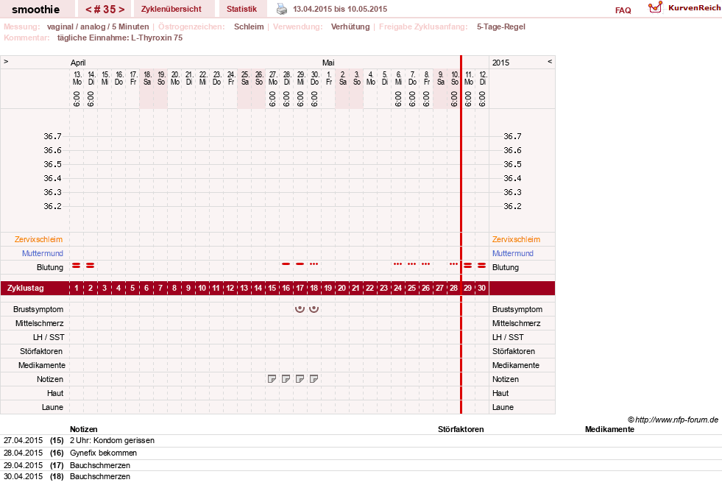722x502 pixels.
Task: Click the 2015 year label
Action: [x=501, y=63]
